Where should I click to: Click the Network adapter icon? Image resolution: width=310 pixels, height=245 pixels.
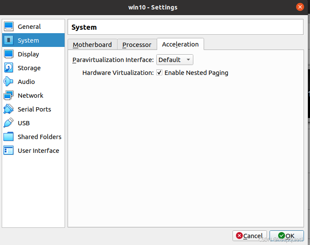tap(9, 96)
